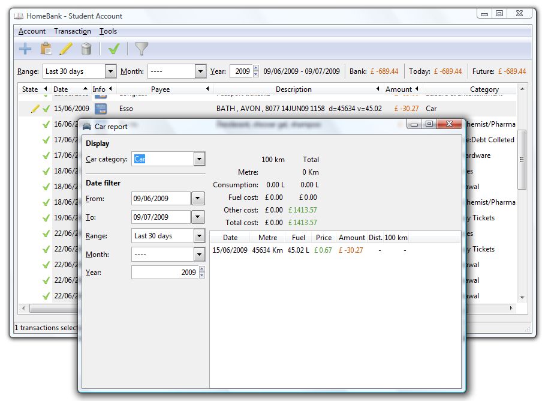
Task: Open the main toolbar Month dropdown
Action: (200, 71)
